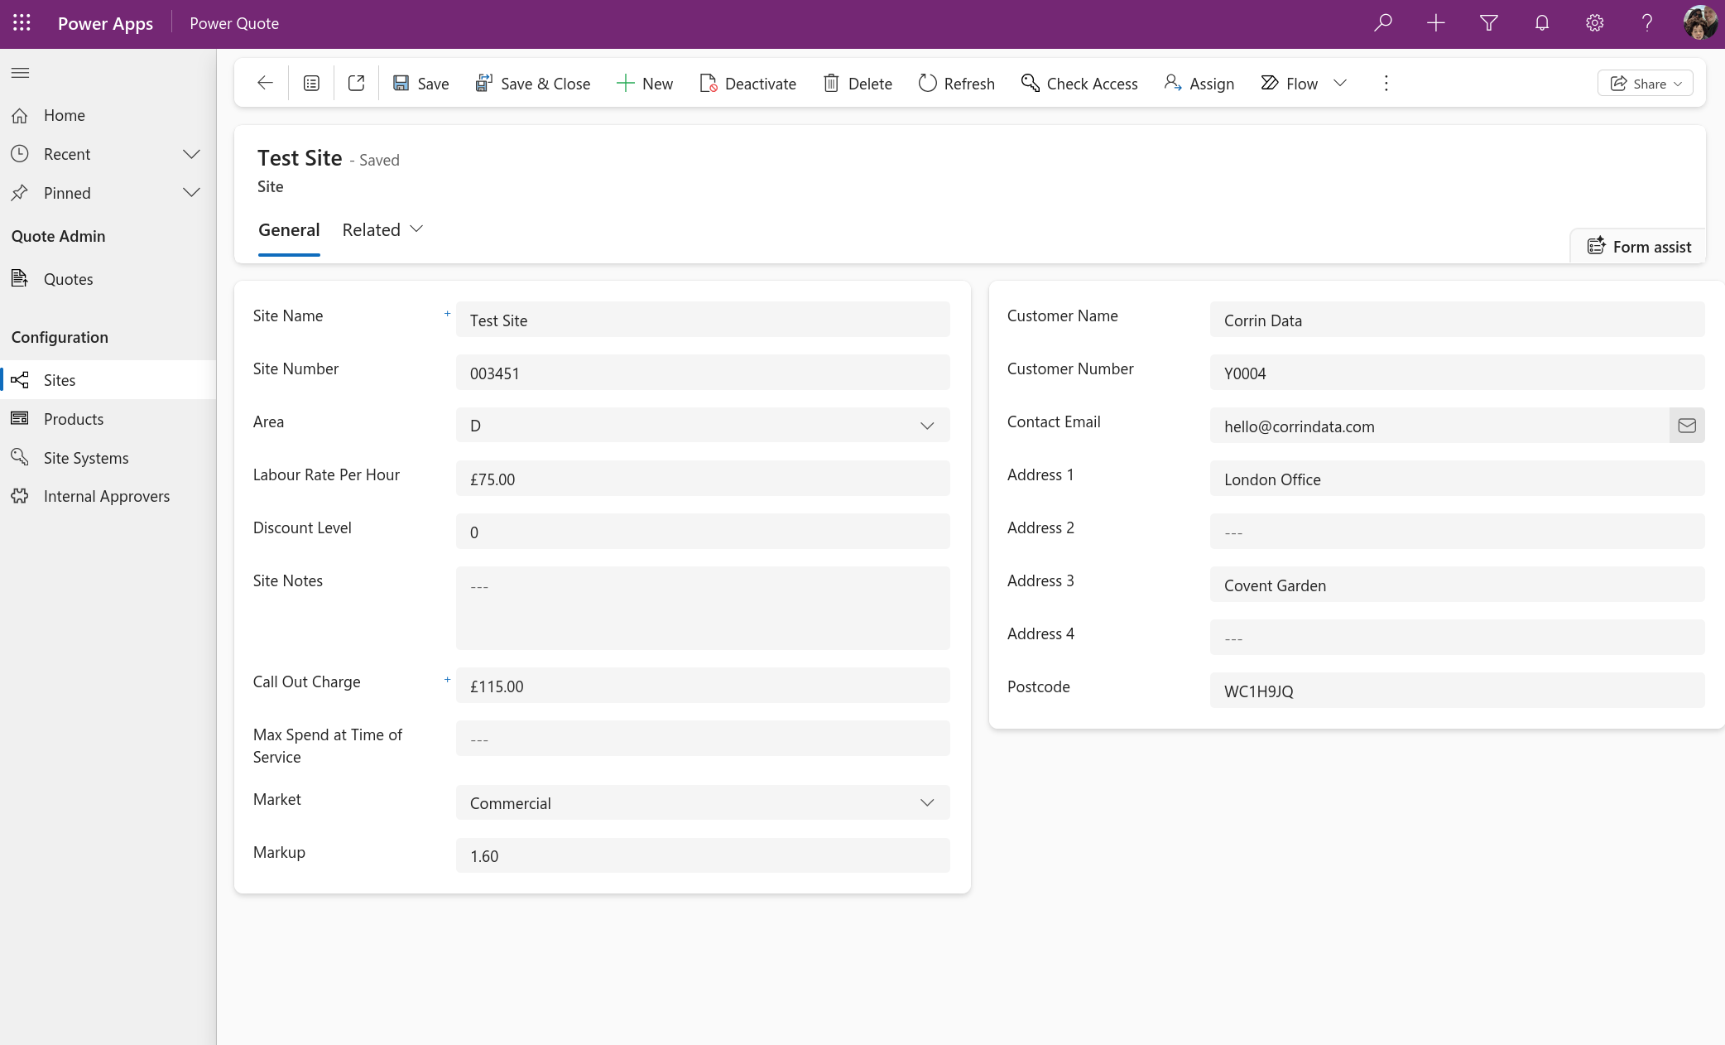The height and width of the screenshot is (1045, 1725).
Task: Open the Site Systems page
Action: [x=85, y=457]
